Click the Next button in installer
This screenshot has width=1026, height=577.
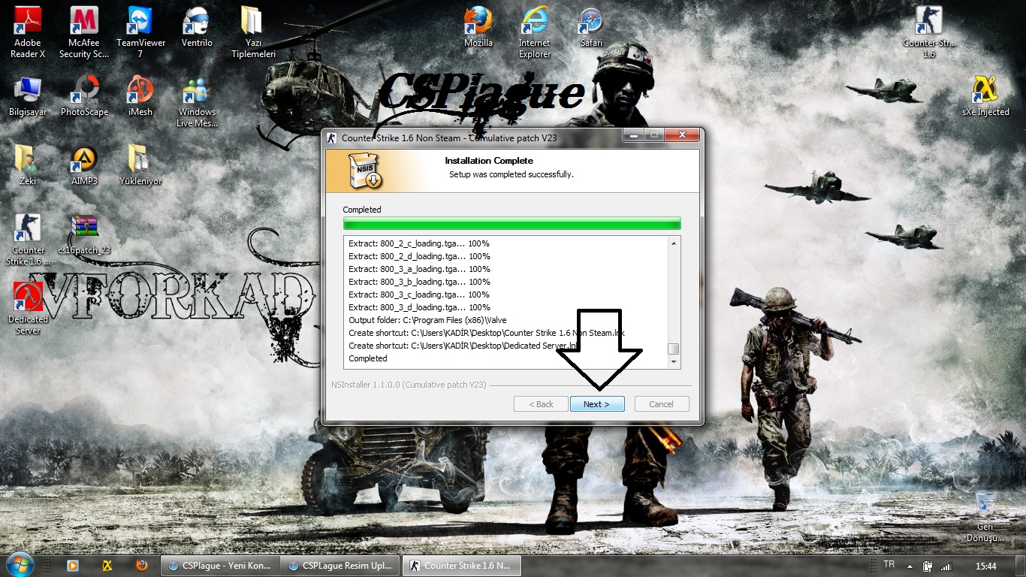pyautogui.click(x=596, y=404)
